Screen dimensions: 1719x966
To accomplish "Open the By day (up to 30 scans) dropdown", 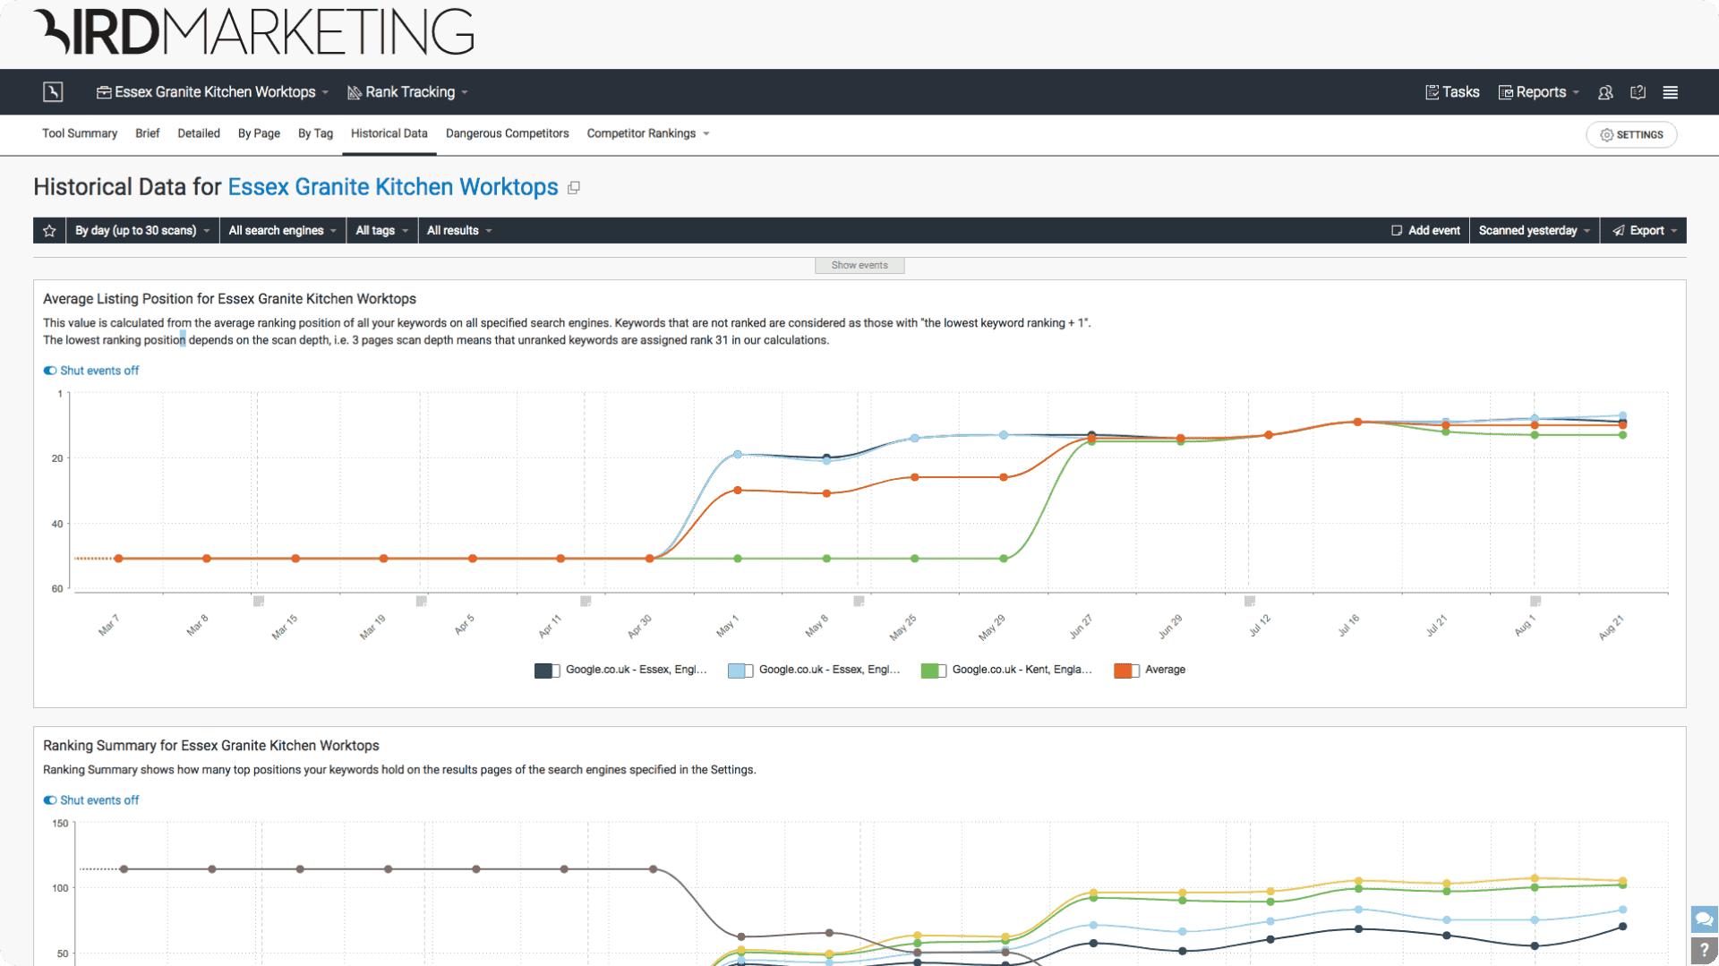I will click(x=142, y=231).
